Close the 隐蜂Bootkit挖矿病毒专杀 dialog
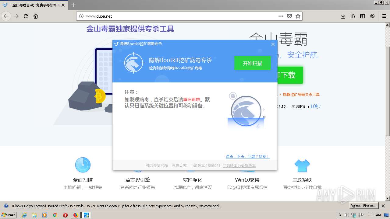Screen dimensions: 390x219 [273, 44]
